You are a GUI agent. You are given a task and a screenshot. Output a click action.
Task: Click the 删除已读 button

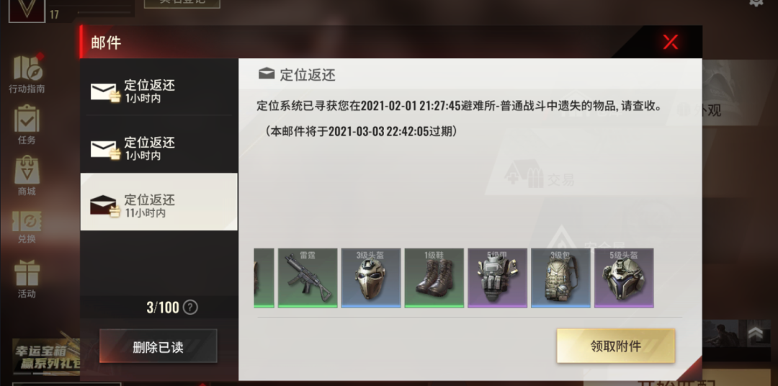pyautogui.click(x=158, y=346)
